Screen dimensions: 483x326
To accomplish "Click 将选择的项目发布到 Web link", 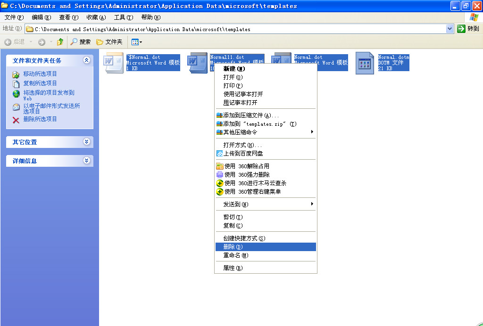I will point(49,95).
